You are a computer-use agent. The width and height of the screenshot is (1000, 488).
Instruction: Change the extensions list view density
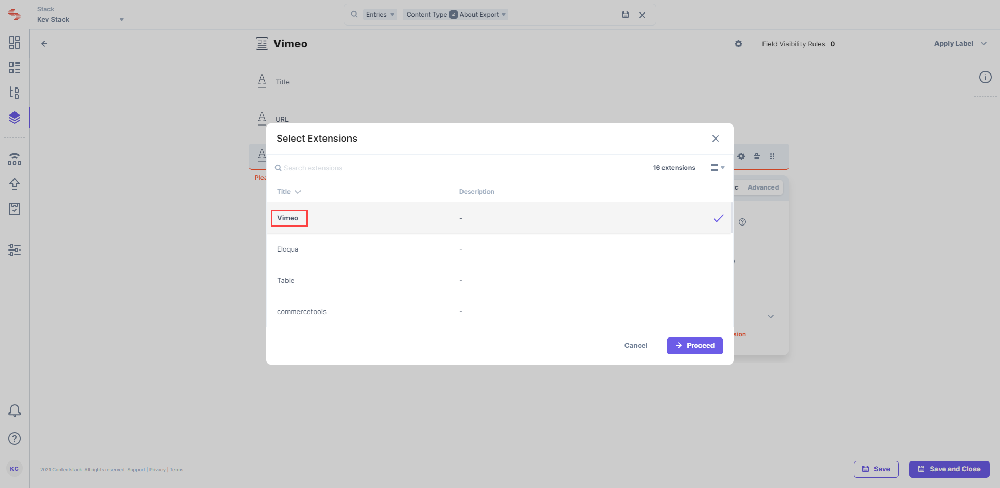coord(718,167)
